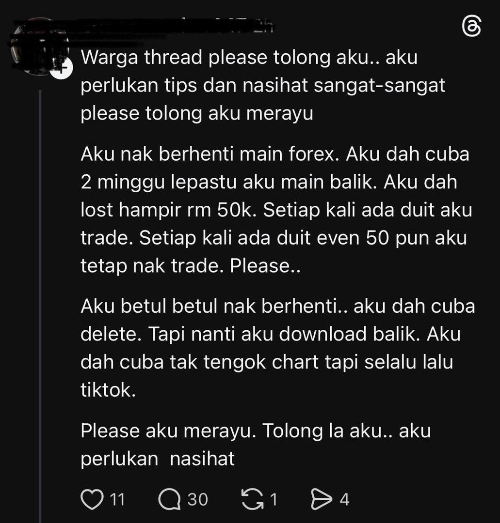Viewport: 500px width, 523px height.
Task: Open the paragraph starting 'Warga thread please'
Action: [x=263, y=85]
